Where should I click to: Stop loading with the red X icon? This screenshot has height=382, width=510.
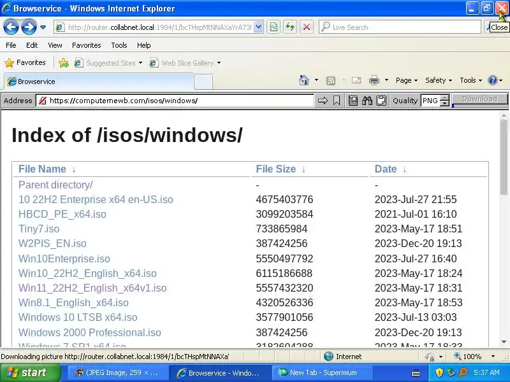click(307, 27)
